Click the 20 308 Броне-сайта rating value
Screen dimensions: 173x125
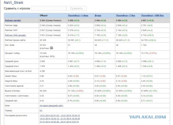43,40
